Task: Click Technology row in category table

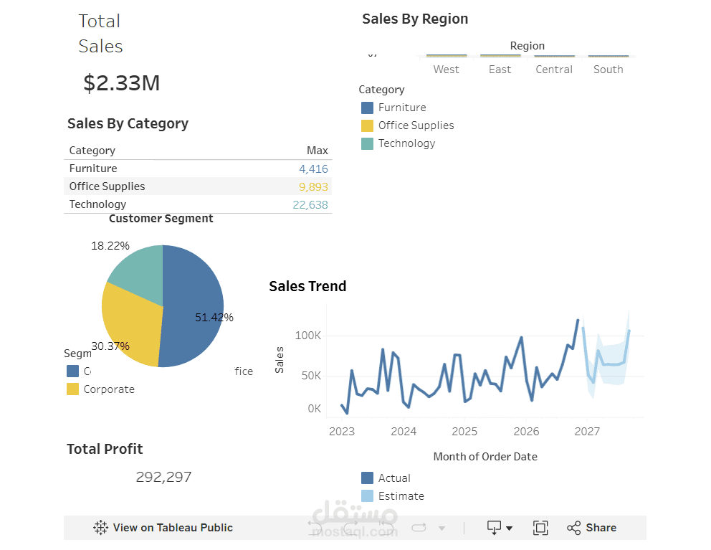Action: click(198, 204)
